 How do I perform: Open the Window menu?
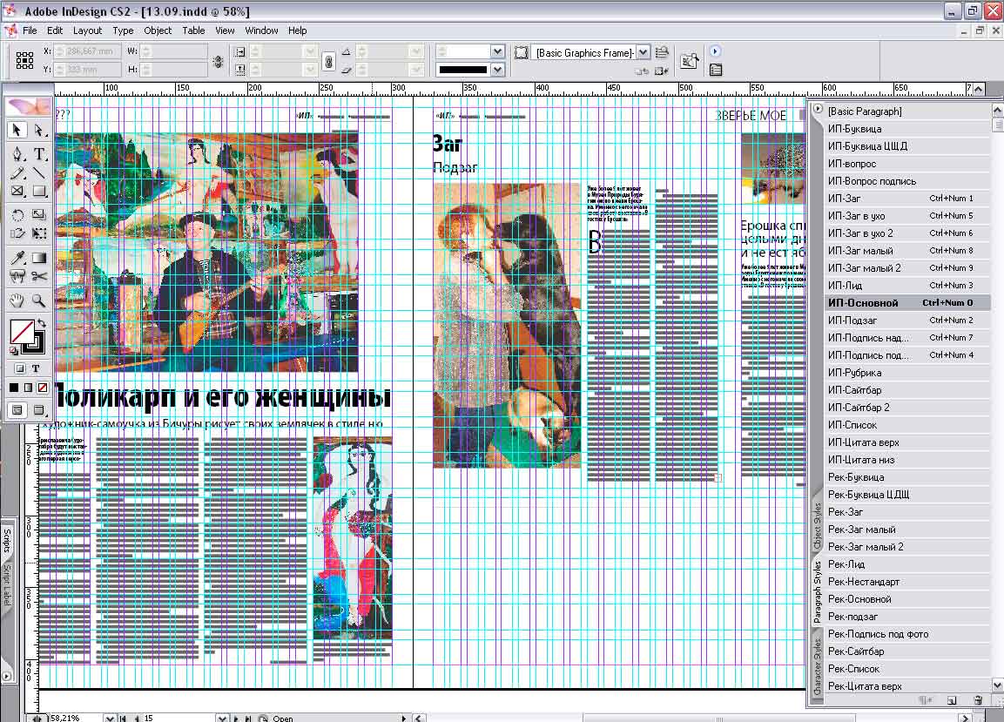click(x=261, y=30)
